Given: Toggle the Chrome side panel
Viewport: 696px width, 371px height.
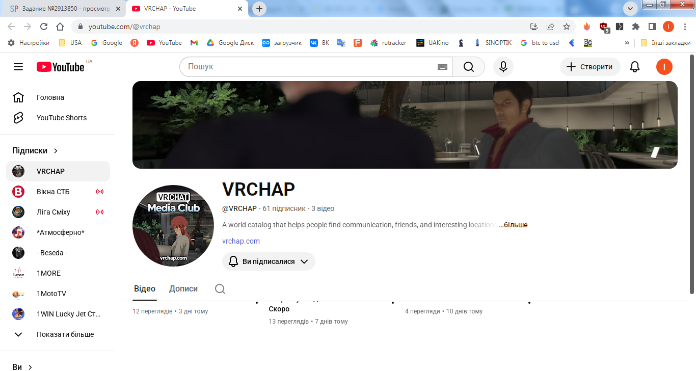Looking at the screenshot, I should 652,26.
